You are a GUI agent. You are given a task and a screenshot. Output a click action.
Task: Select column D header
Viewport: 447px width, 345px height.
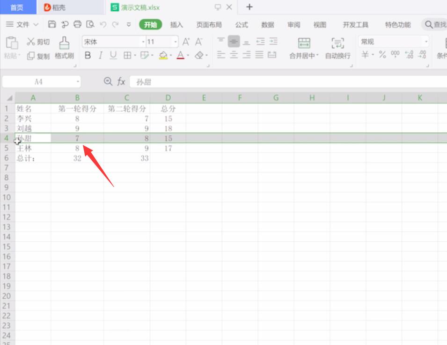[x=168, y=98]
